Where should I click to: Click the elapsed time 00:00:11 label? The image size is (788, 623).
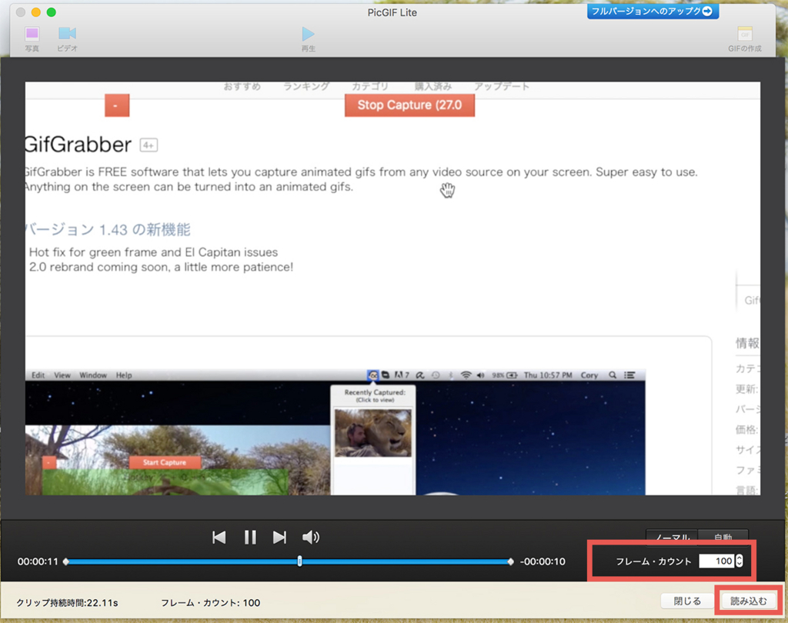tap(38, 561)
